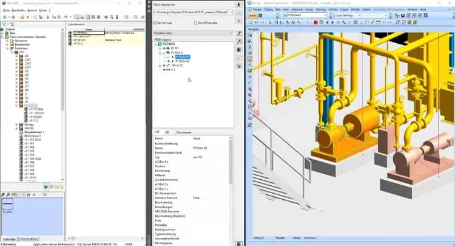Open the Help menu in the 3D window
The image size is (455, 246).
tap(423, 10)
